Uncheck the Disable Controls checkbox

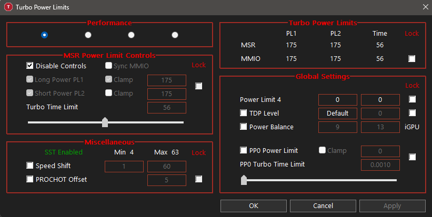pos(30,66)
